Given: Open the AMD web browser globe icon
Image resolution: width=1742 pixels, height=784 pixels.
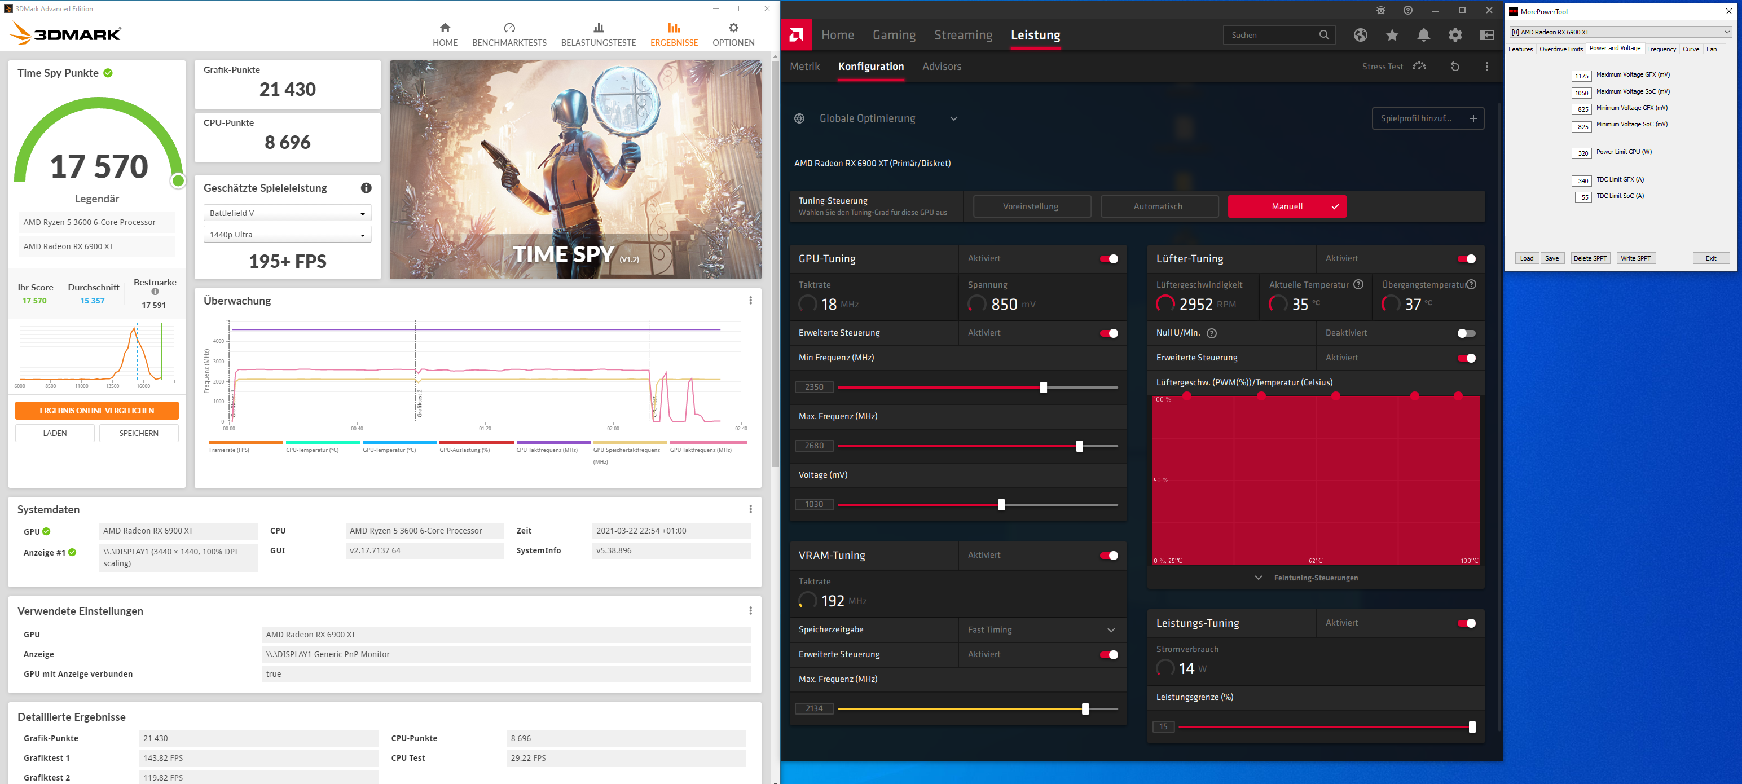Looking at the screenshot, I should pyautogui.click(x=1361, y=35).
